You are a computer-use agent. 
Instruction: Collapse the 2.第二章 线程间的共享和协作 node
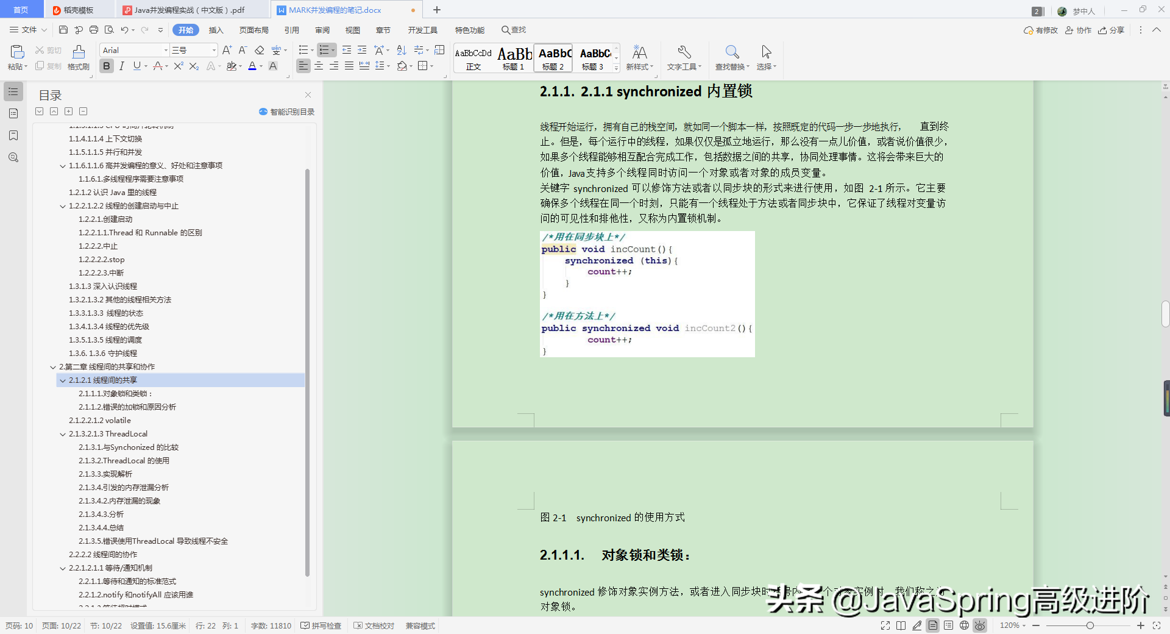pos(53,367)
